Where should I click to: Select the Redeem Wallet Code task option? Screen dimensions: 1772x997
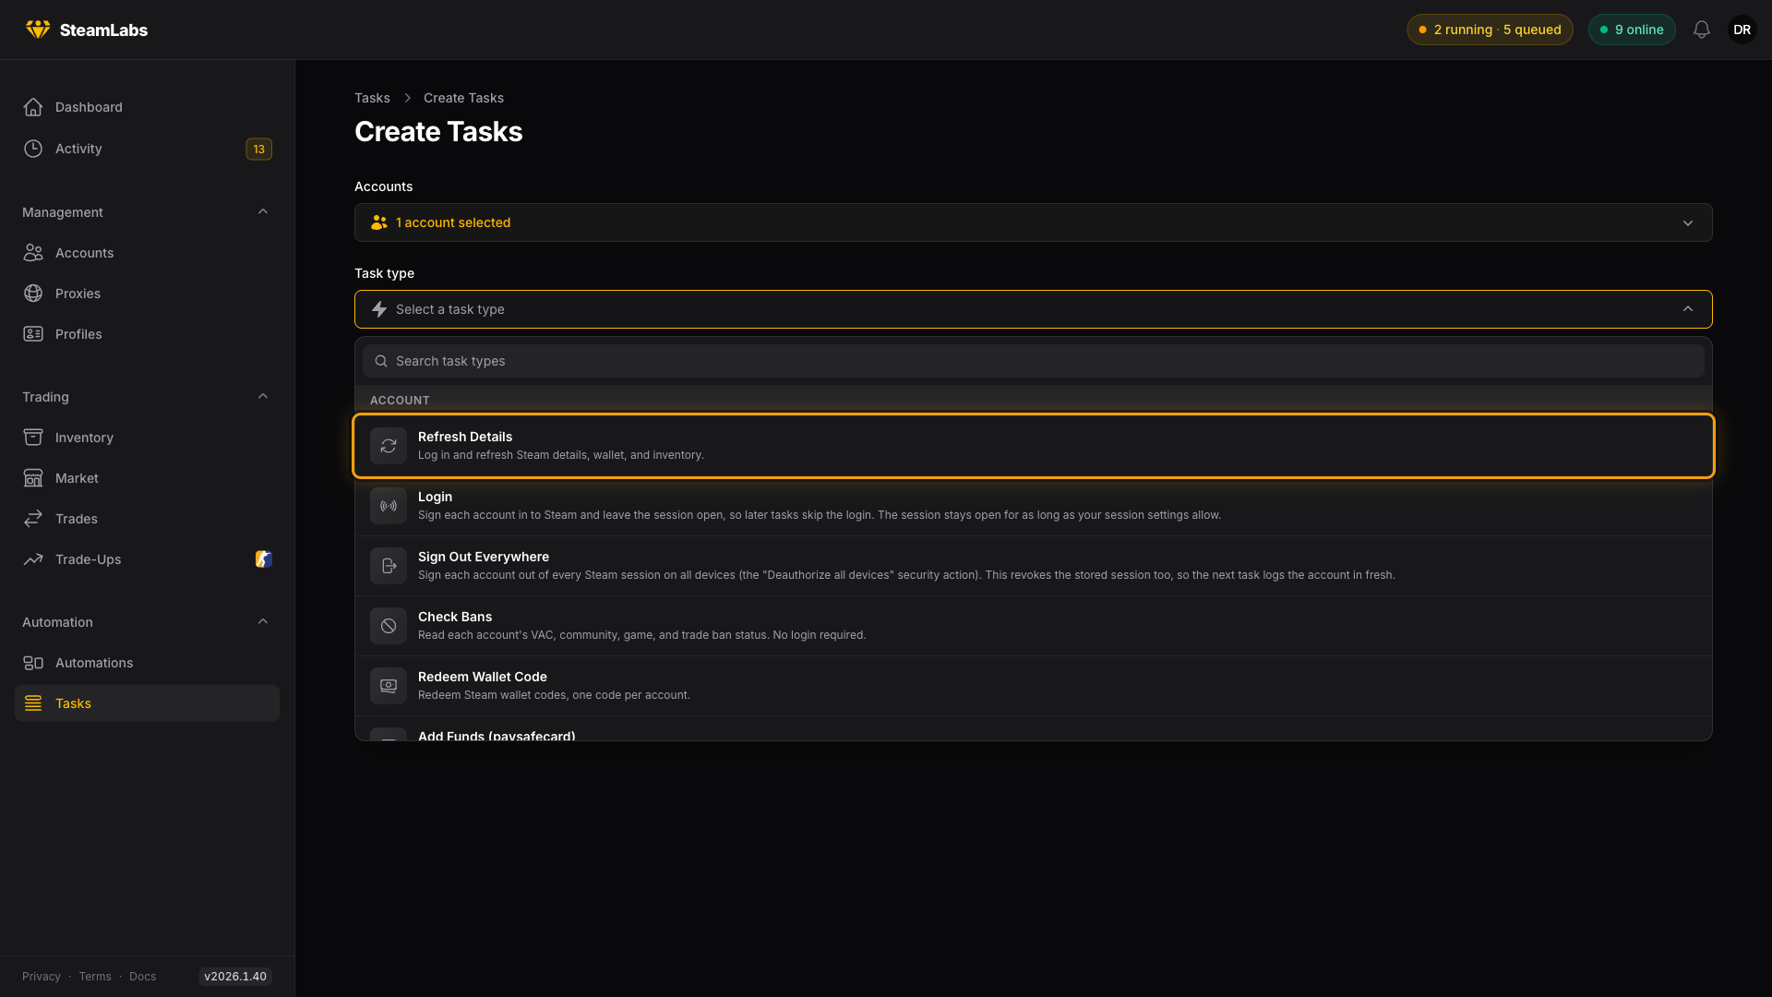click(1034, 686)
